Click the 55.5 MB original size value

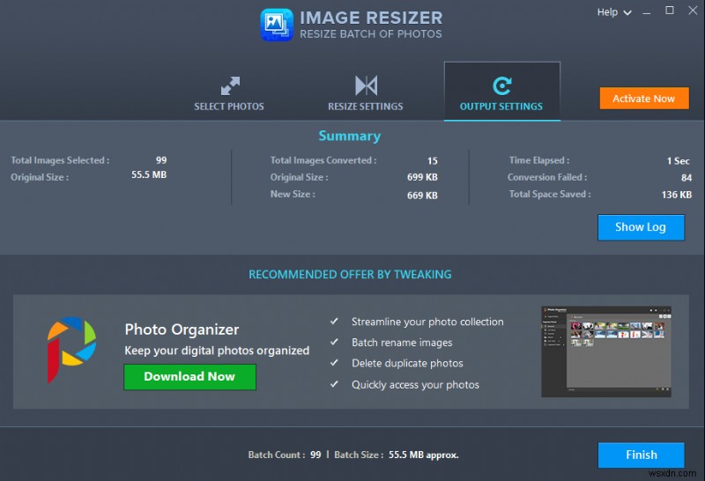(149, 174)
